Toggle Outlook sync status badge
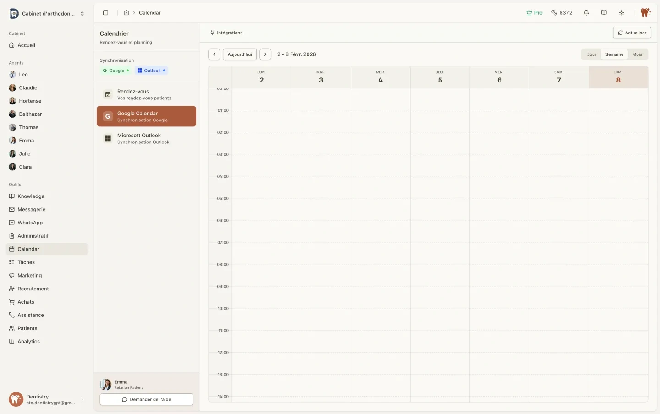 point(151,71)
